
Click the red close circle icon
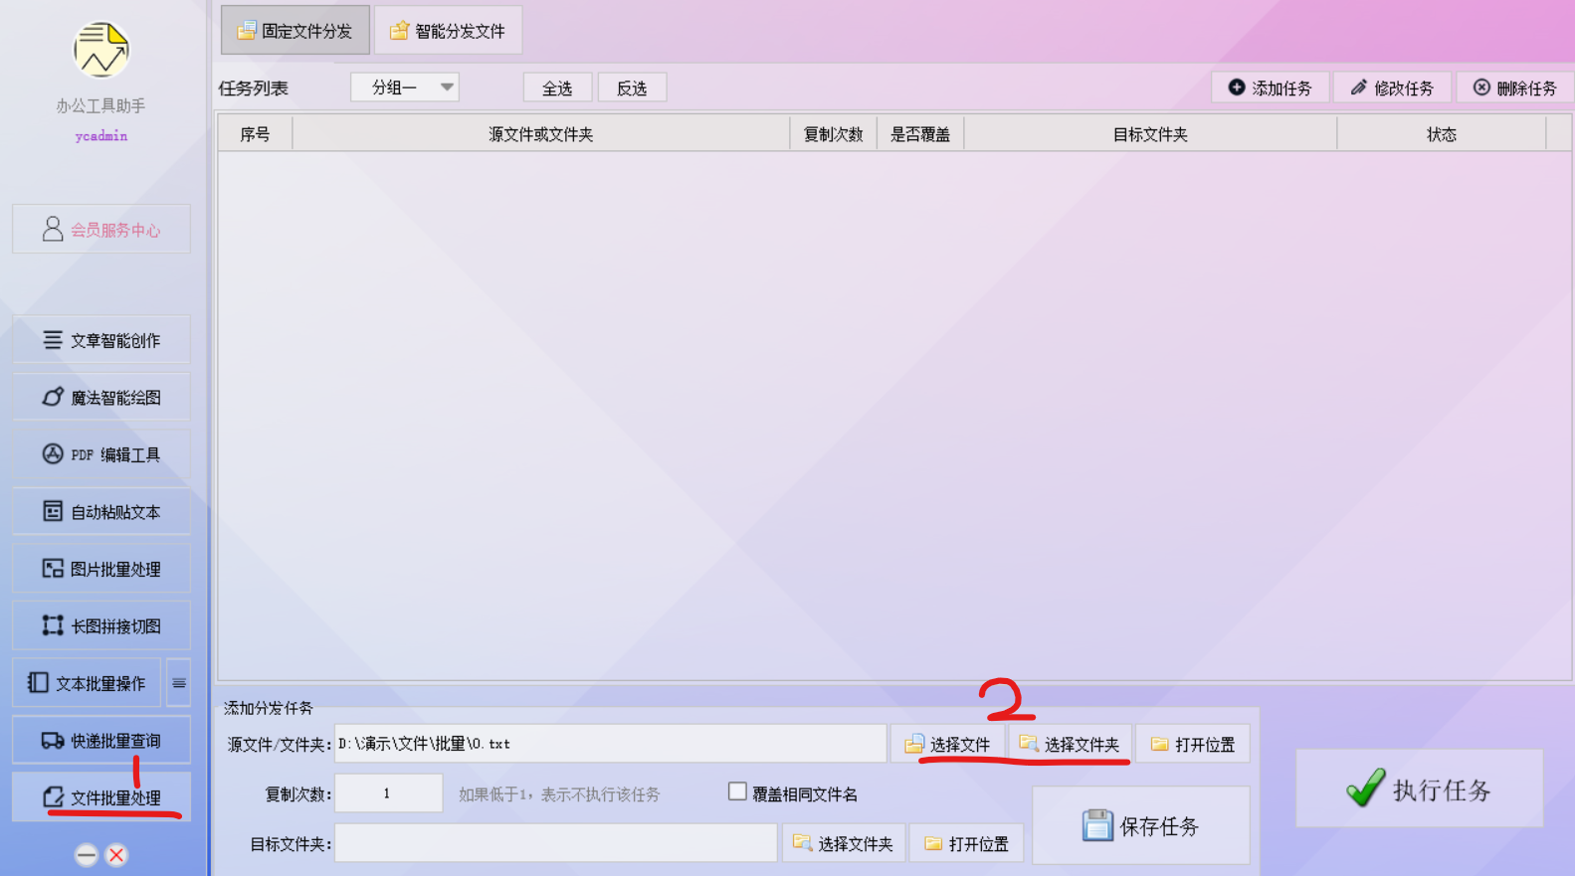[116, 855]
